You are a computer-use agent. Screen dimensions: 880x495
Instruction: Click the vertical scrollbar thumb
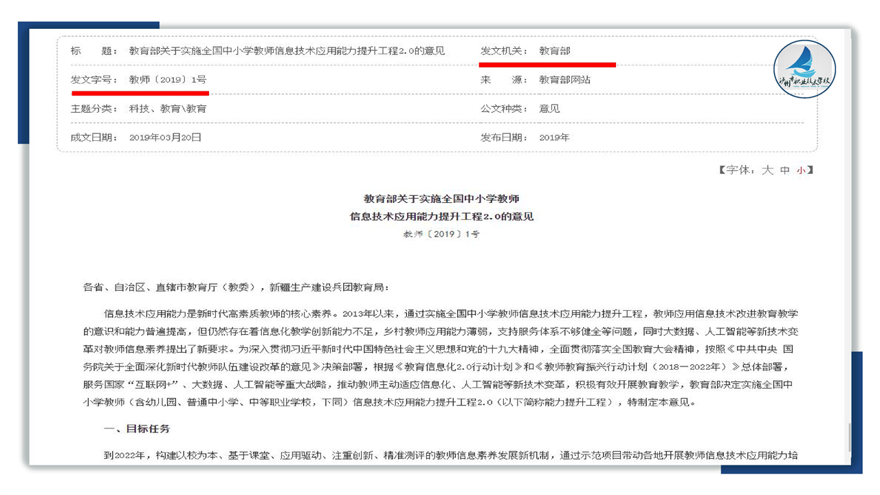[849, 438]
